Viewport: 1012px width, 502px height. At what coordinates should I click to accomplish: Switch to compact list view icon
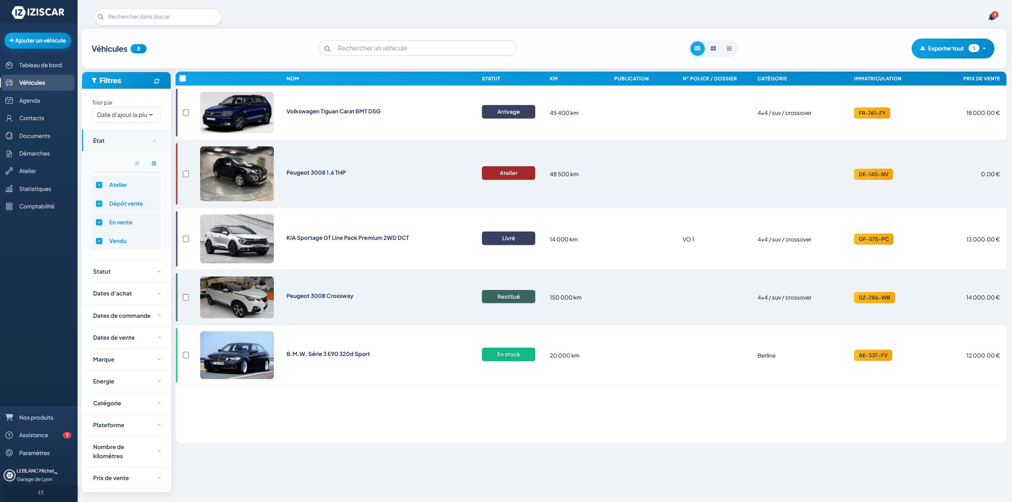(729, 49)
